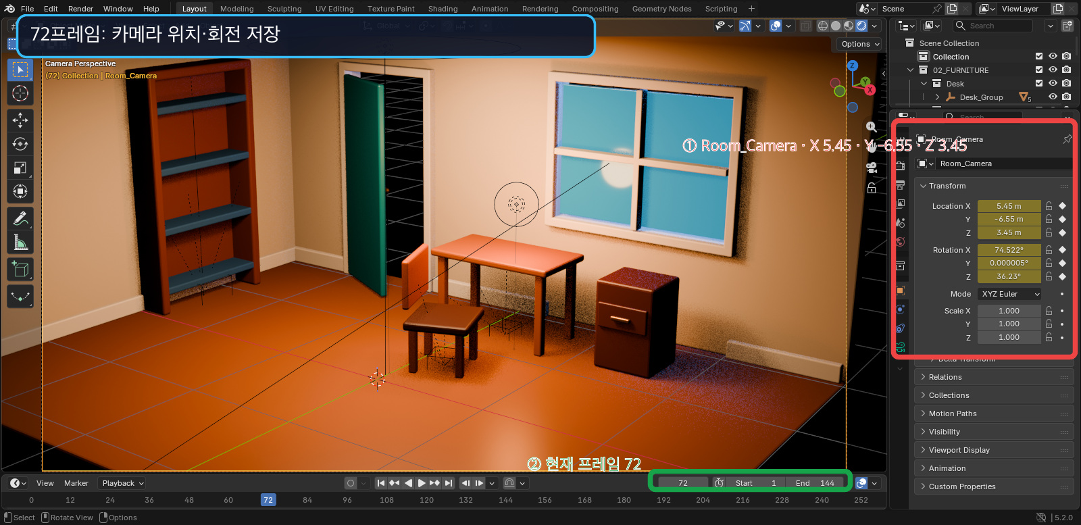Open the Options dropdown in viewport
Screen dimensions: 1081x525
tap(859, 44)
